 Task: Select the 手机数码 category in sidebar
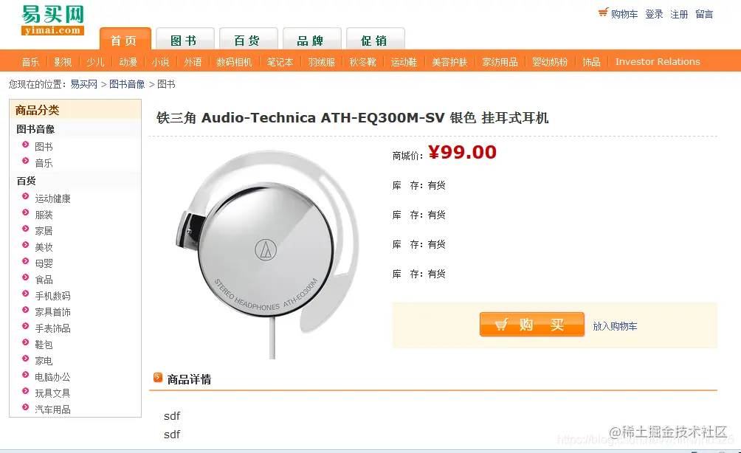coord(52,296)
